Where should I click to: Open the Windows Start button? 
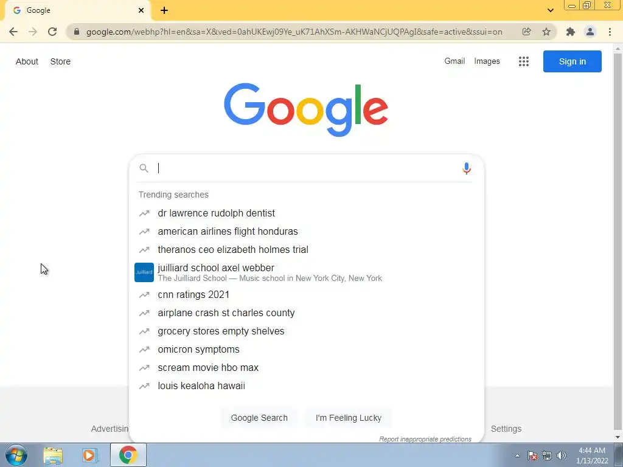pos(16,455)
